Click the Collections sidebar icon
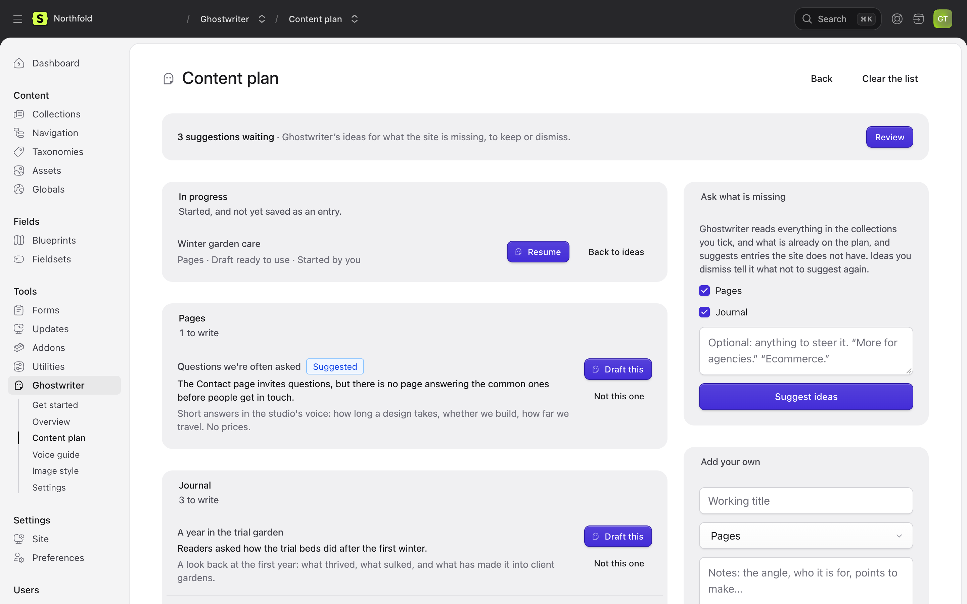Image resolution: width=967 pixels, height=604 pixels. click(19, 114)
